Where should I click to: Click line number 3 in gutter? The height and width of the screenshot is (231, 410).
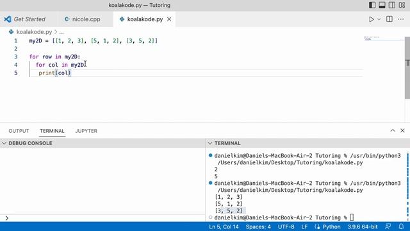tap(15, 57)
